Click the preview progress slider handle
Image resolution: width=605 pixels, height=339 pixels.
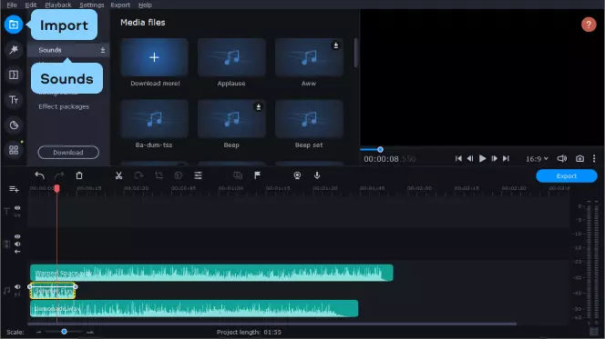[x=380, y=149]
